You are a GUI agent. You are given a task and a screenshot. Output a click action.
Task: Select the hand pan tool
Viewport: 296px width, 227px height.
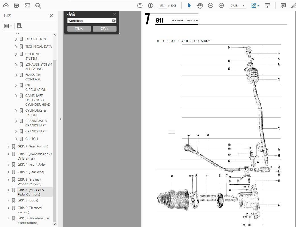[x=200, y=6]
